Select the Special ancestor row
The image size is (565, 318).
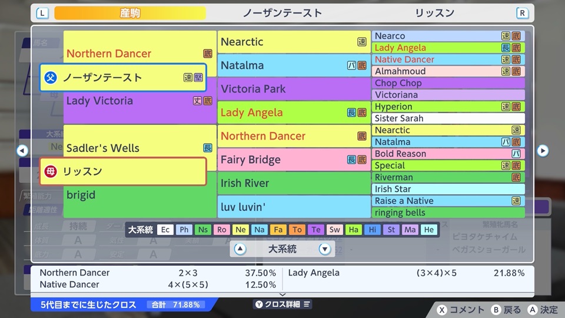[x=448, y=165]
